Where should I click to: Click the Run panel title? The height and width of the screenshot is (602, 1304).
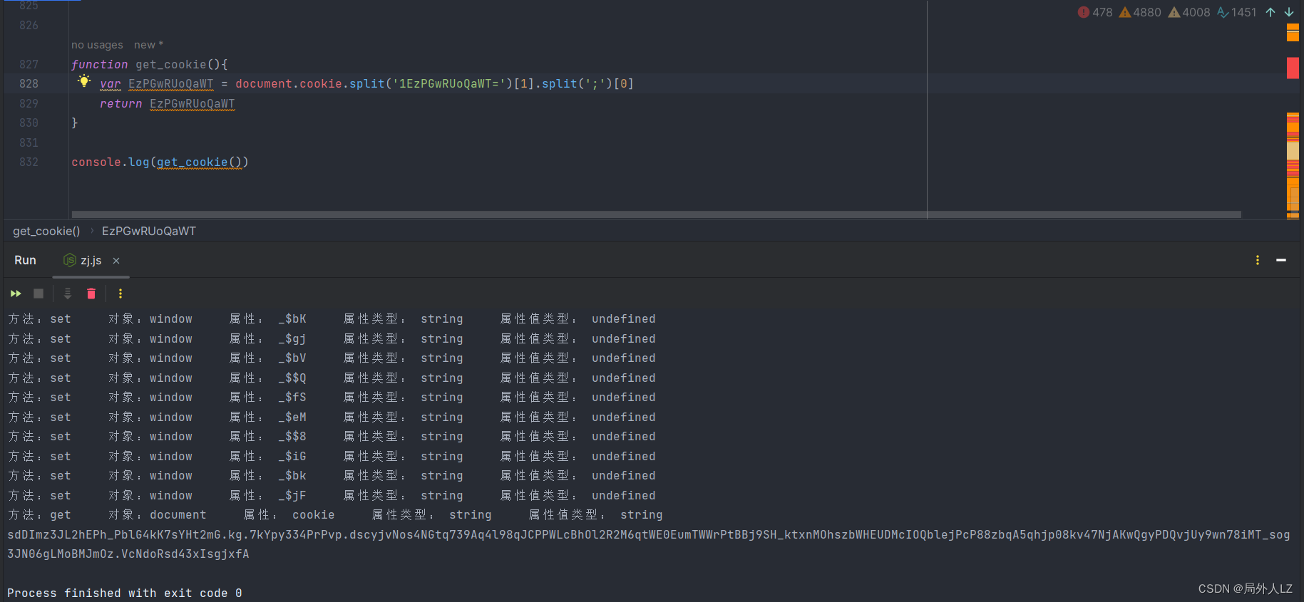(x=25, y=261)
